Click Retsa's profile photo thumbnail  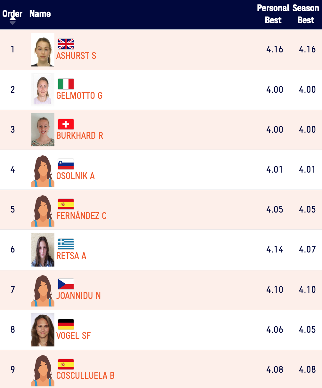point(43,250)
